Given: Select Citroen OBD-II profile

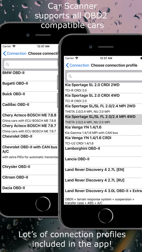Looking at the screenshot, I should pyautogui.click(x=30, y=180).
